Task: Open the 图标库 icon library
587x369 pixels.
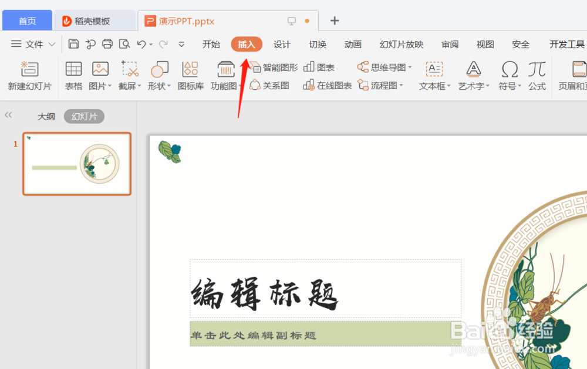Action: (190, 75)
